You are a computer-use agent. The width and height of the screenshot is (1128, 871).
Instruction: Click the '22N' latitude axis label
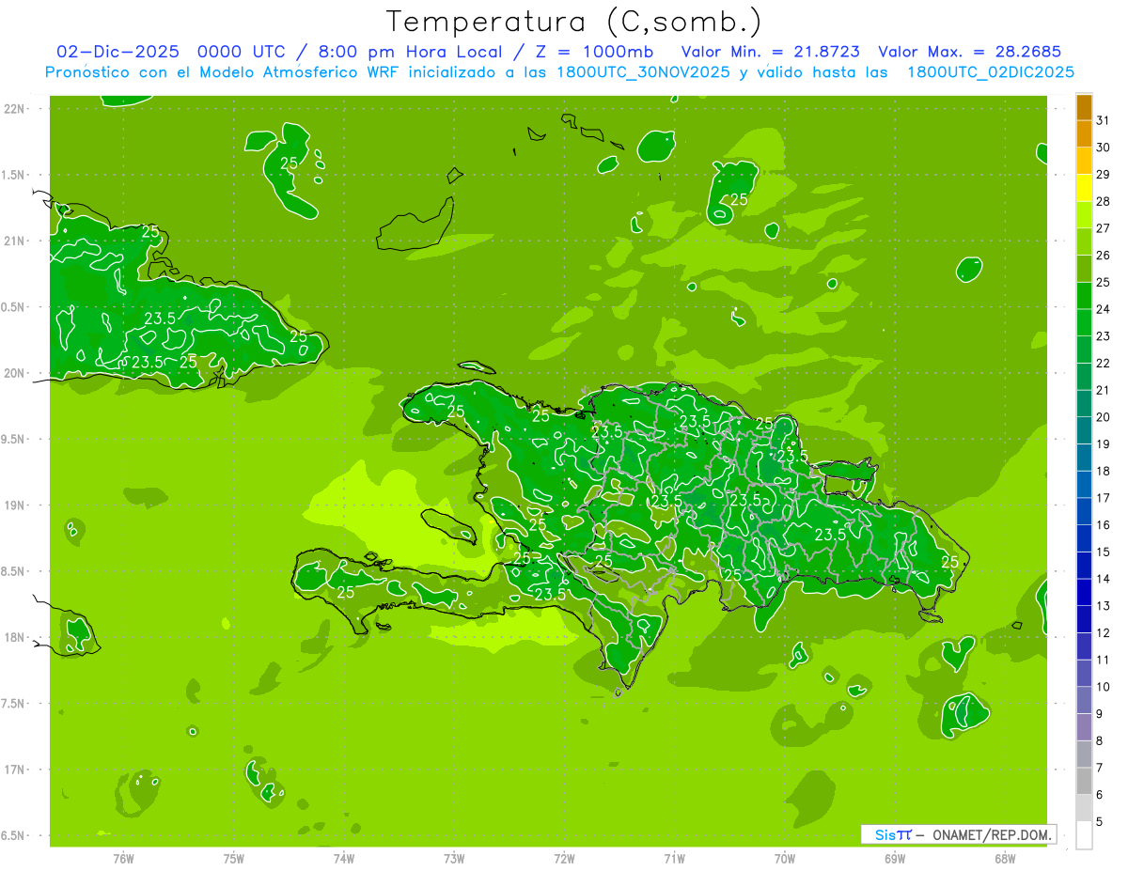pos(15,109)
